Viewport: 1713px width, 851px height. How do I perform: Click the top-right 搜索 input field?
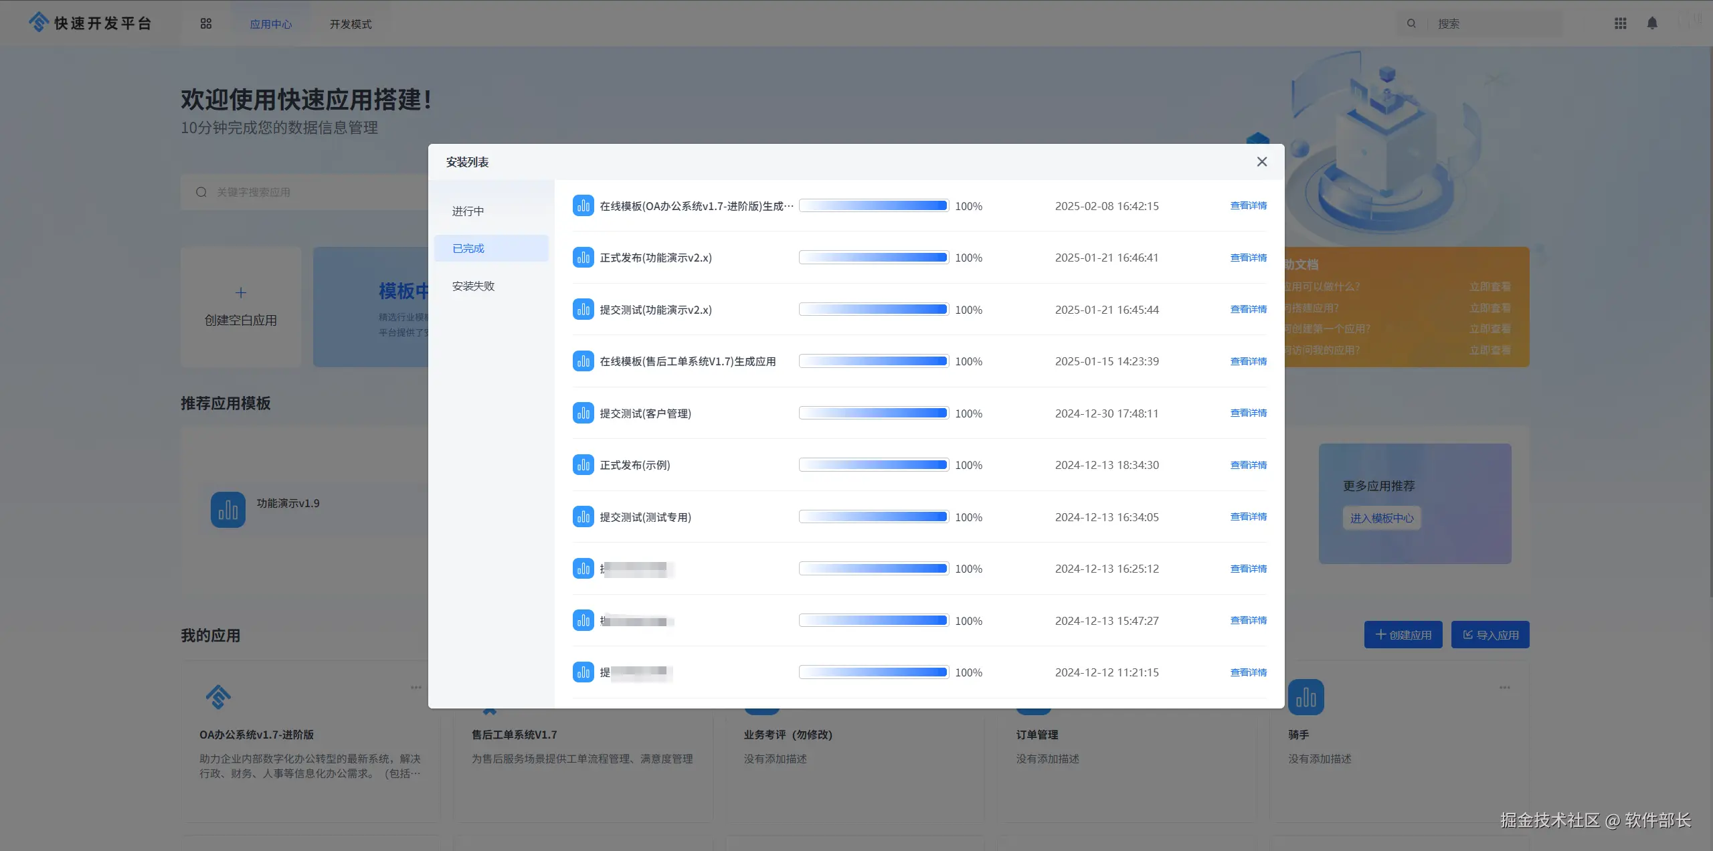point(1492,23)
